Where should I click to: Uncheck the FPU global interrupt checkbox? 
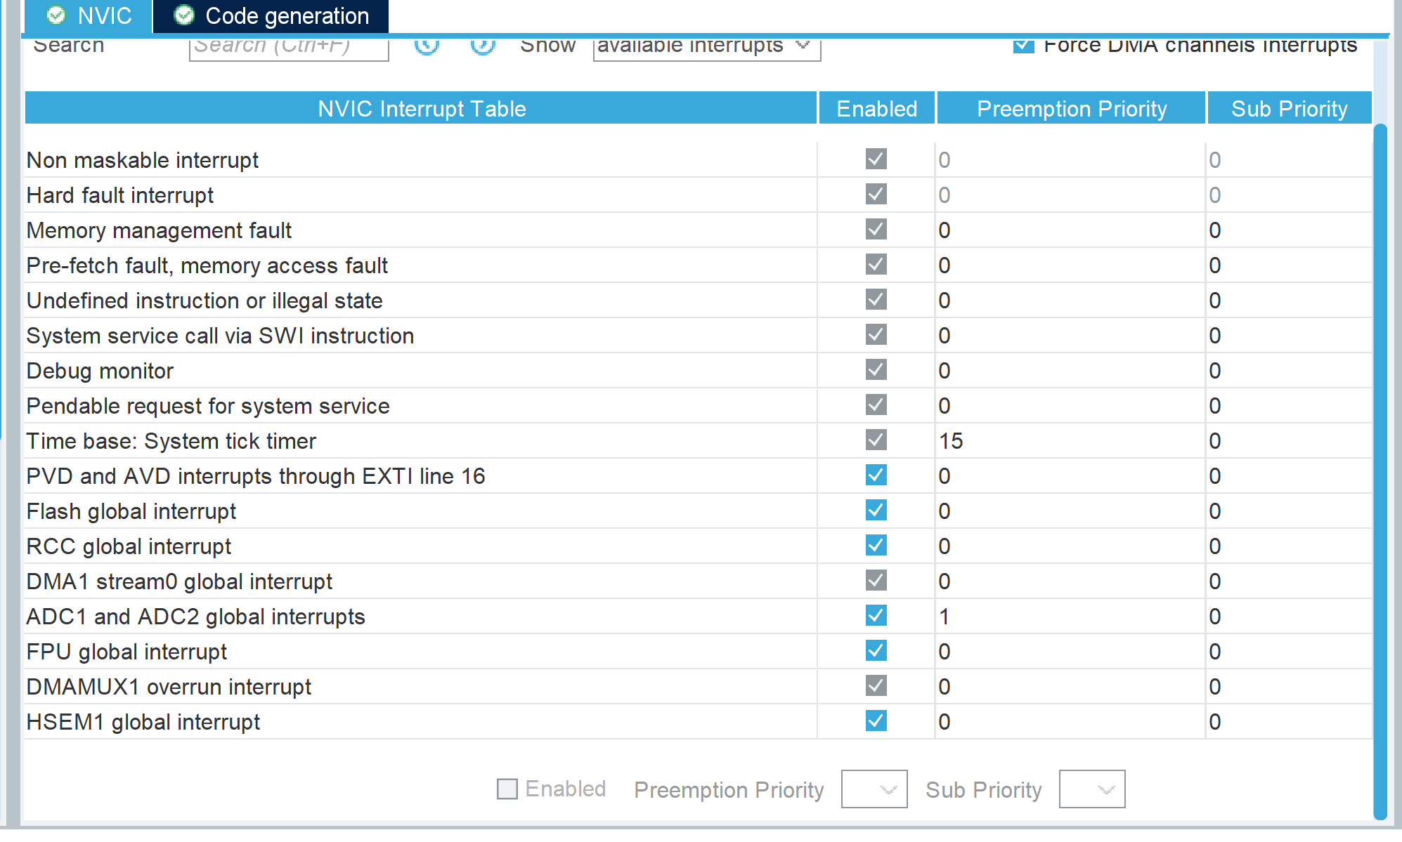pyautogui.click(x=876, y=651)
